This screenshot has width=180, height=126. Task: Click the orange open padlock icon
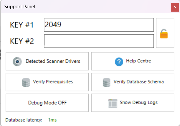164,34
